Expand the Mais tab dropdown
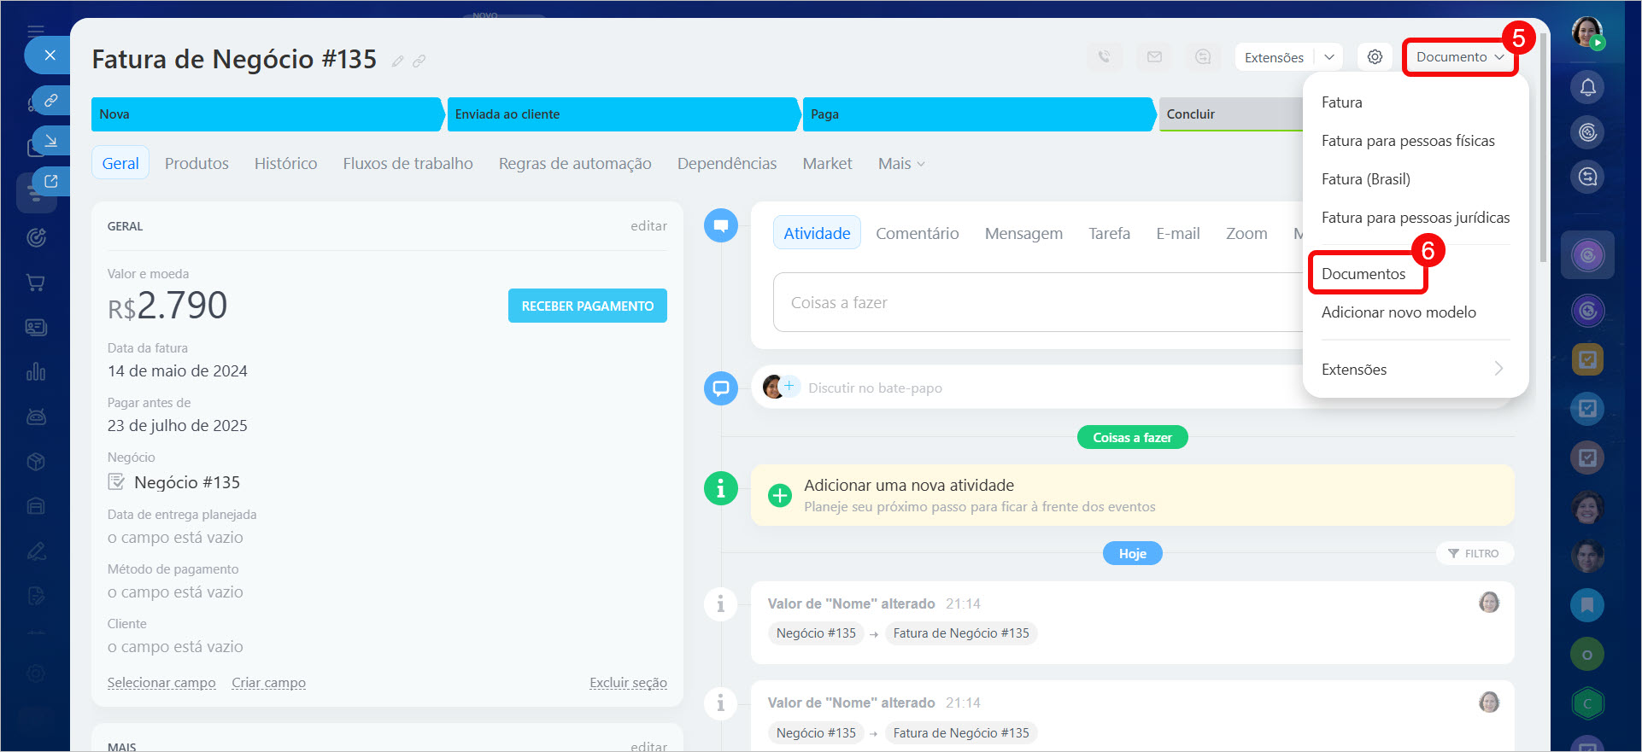The image size is (1642, 752). [x=901, y=164]
